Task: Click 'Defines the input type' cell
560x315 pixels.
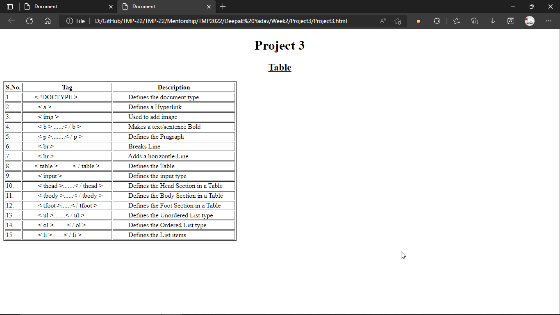Action: [174, 176]
